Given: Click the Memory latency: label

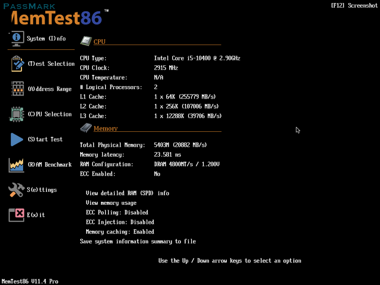Looking at the screenshot, I should tap(102, 154).
